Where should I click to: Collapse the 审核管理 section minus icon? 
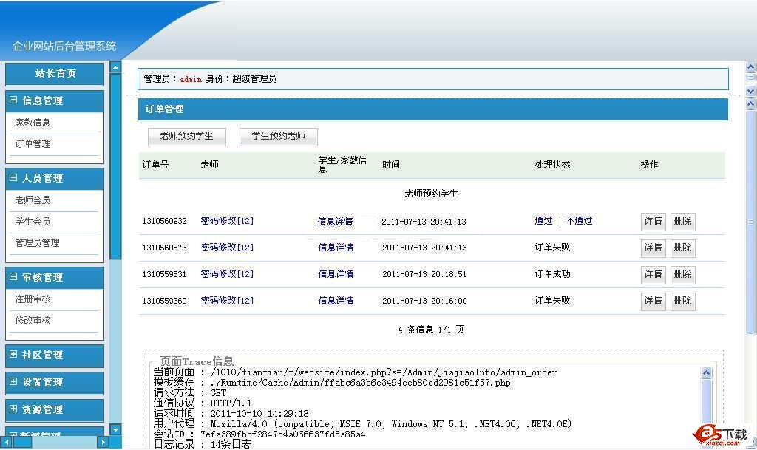point(13,277)
